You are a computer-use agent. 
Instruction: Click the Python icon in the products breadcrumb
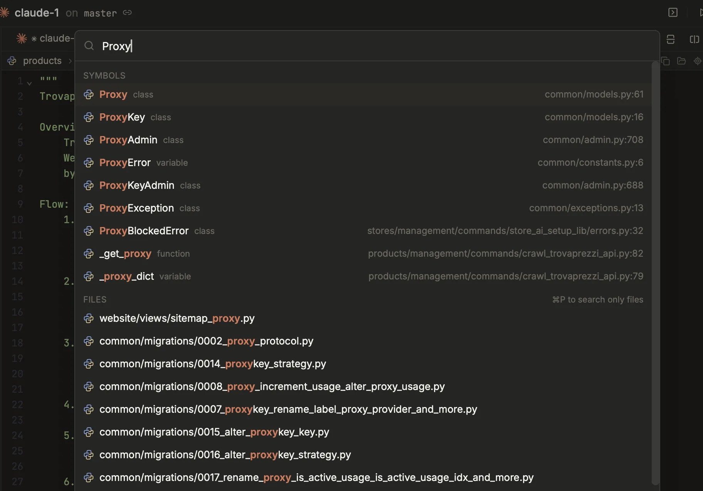[12, 61]
